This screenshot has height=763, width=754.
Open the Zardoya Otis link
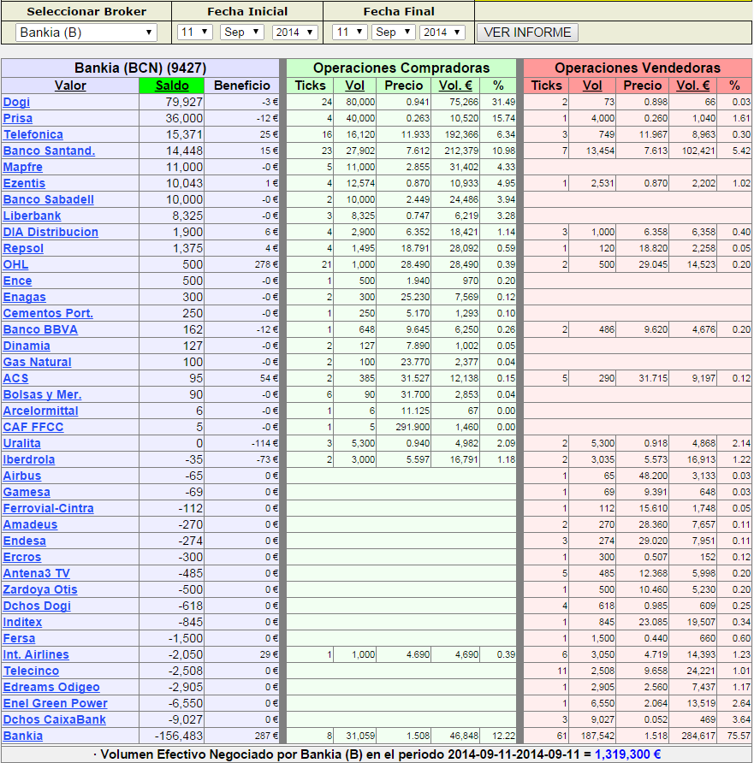point(40,589)
